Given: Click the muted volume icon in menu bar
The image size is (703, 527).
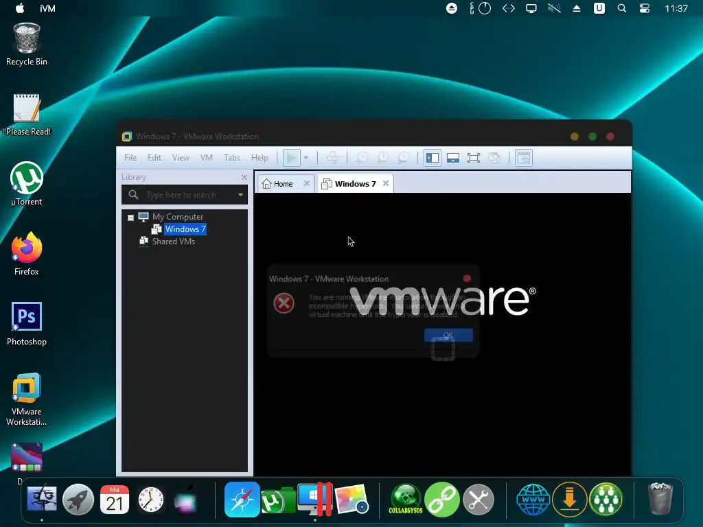Looking at the screenshot, I should pos(554,8).
